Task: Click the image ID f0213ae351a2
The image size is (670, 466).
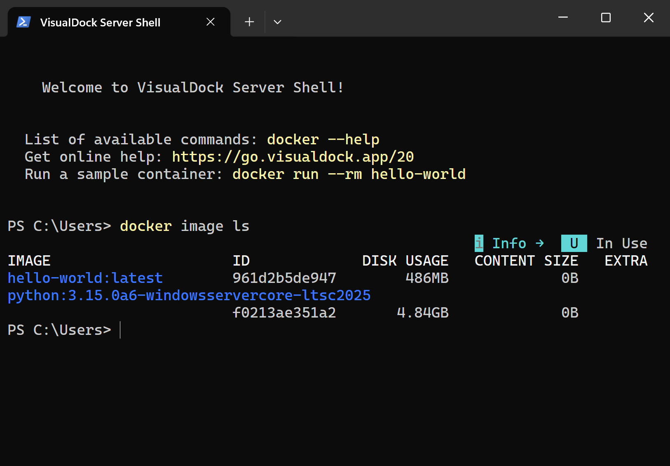Action: (284, 313)
